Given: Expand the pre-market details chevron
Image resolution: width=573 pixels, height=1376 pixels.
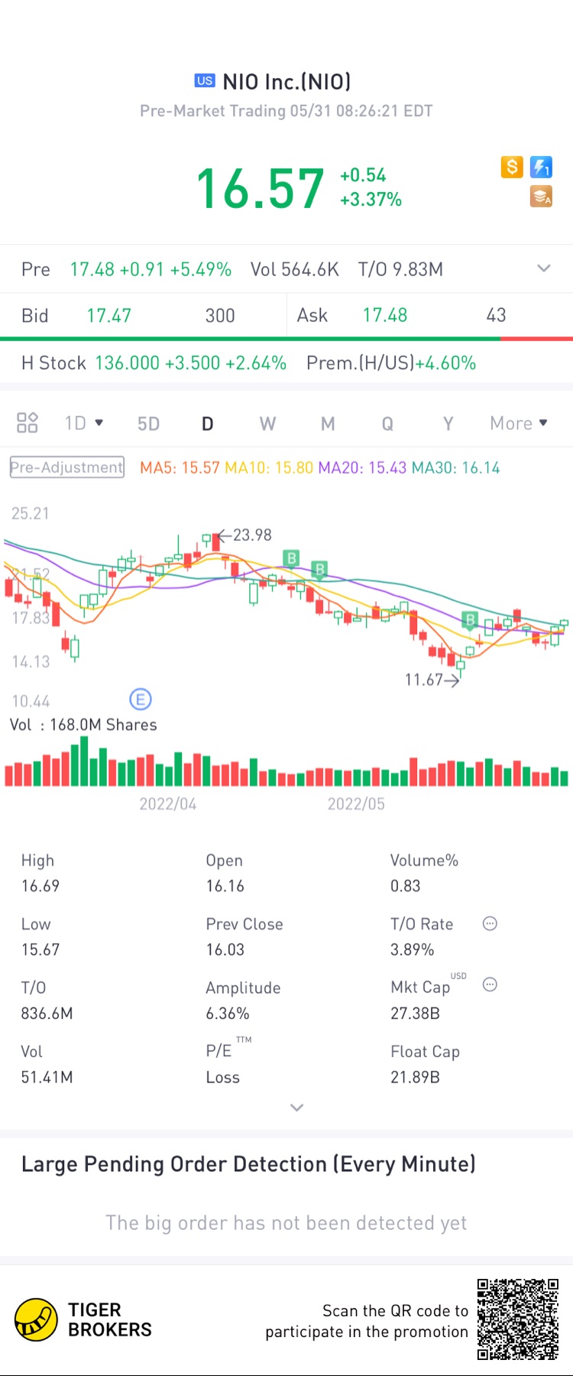Looking at the screenshot, I should point(544,268).
